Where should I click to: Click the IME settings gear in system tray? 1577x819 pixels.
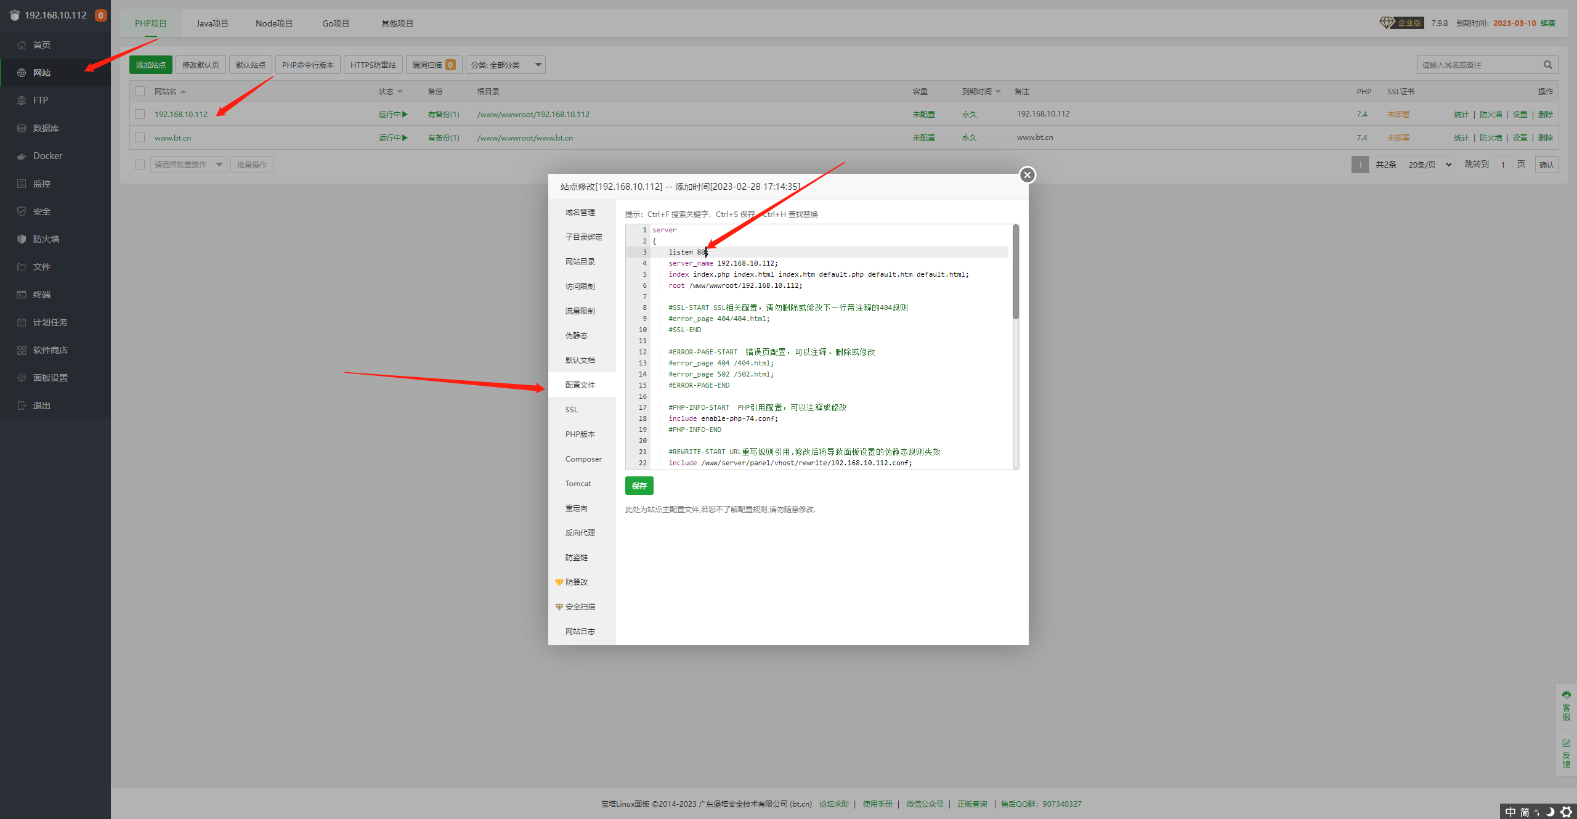[x=1566, y=812]
